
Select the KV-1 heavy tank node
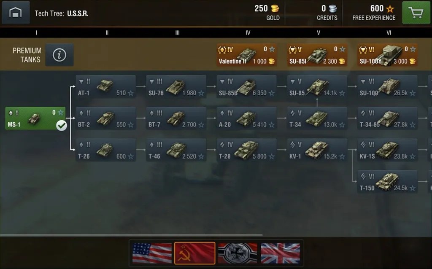point(317,150)
